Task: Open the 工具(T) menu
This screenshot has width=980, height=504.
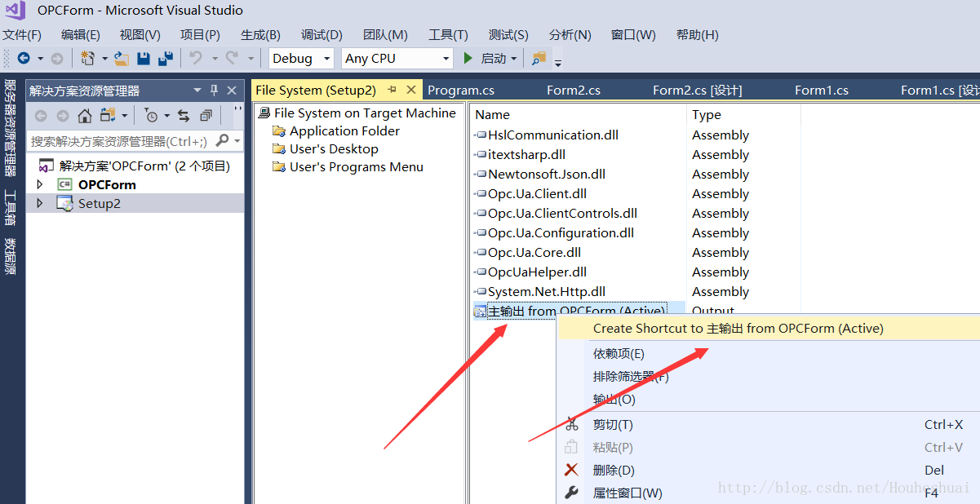Action: click(x=449, y=35)
